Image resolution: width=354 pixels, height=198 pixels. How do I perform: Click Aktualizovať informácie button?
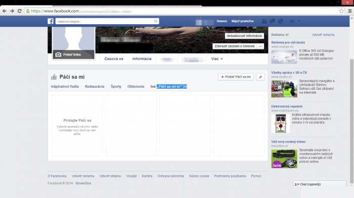pos(244,36)
